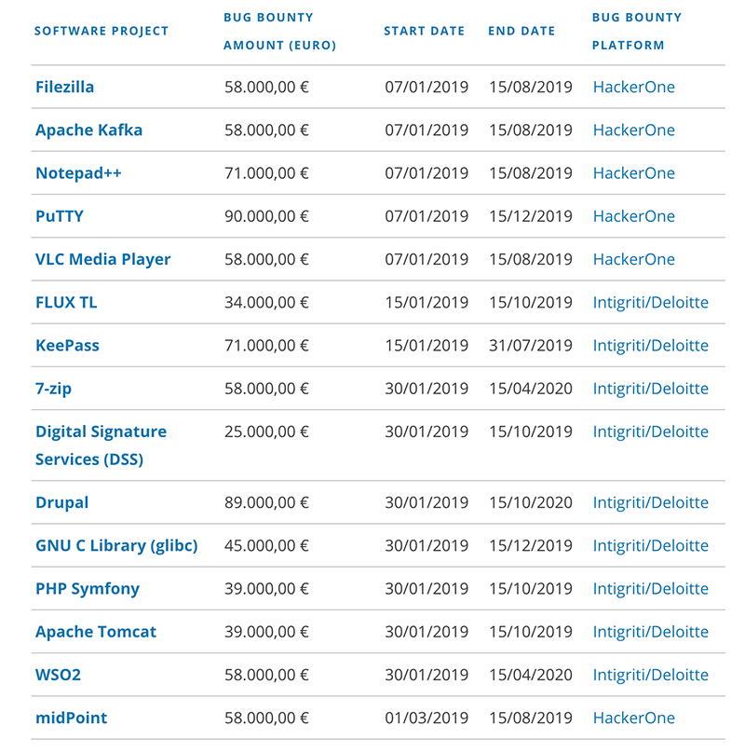Screen dimensions: 745x753
Task: Click the Apache Kafka project name
Action: pos(88,130)
